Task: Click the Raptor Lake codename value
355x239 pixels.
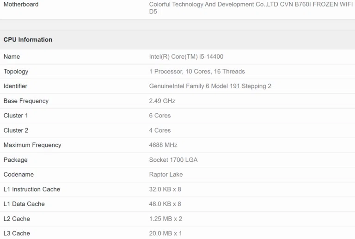Action: (x=166, y=175)
